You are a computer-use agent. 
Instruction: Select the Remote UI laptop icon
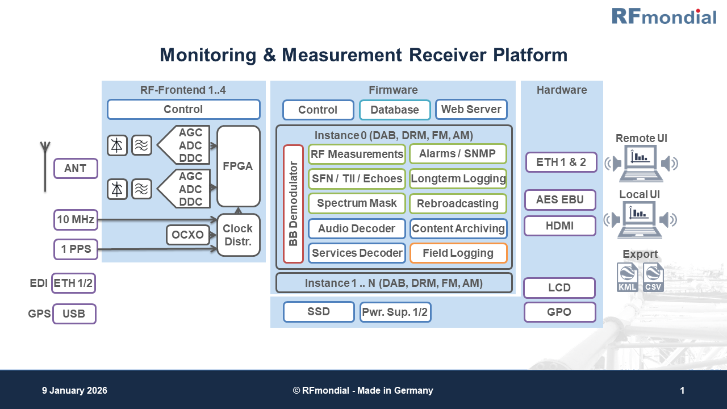[640, 162]
